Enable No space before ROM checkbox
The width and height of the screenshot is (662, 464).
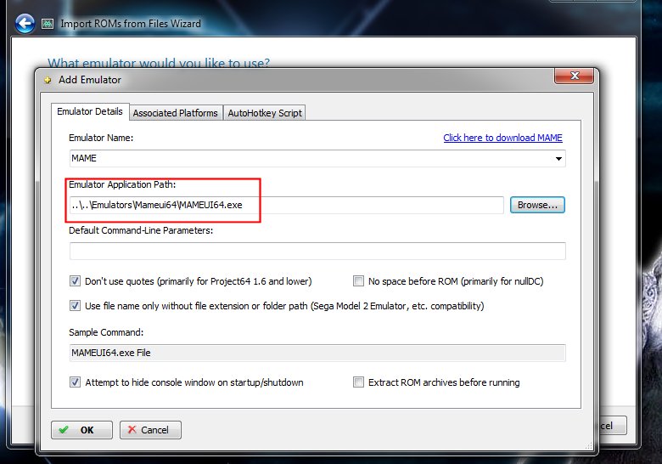tap(358, 281)
